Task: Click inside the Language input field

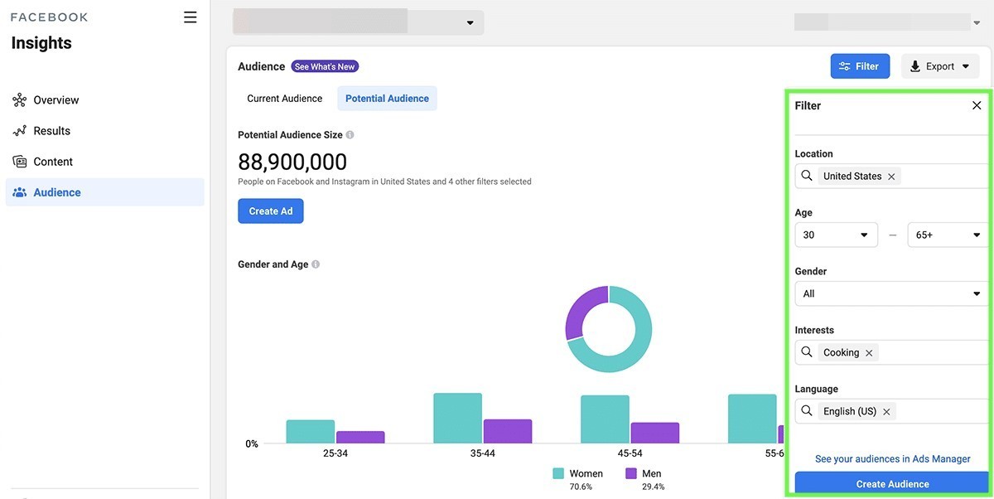Action: click(x=892, y=411)
